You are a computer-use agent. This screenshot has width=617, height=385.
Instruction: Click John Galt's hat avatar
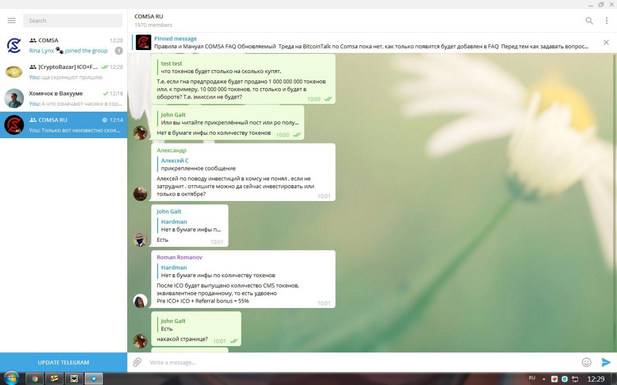pyautogui.click(x=140, y=240)
